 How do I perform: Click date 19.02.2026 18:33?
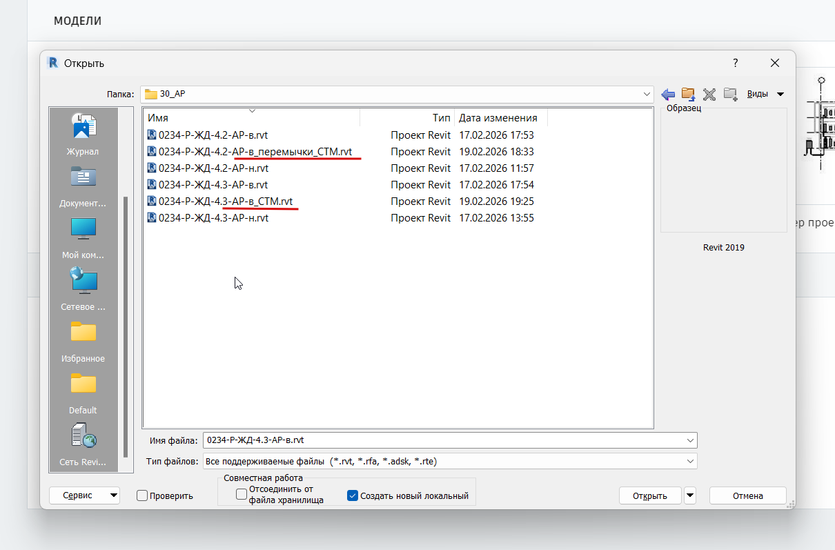pyautogui.click(x=496, y=152)
